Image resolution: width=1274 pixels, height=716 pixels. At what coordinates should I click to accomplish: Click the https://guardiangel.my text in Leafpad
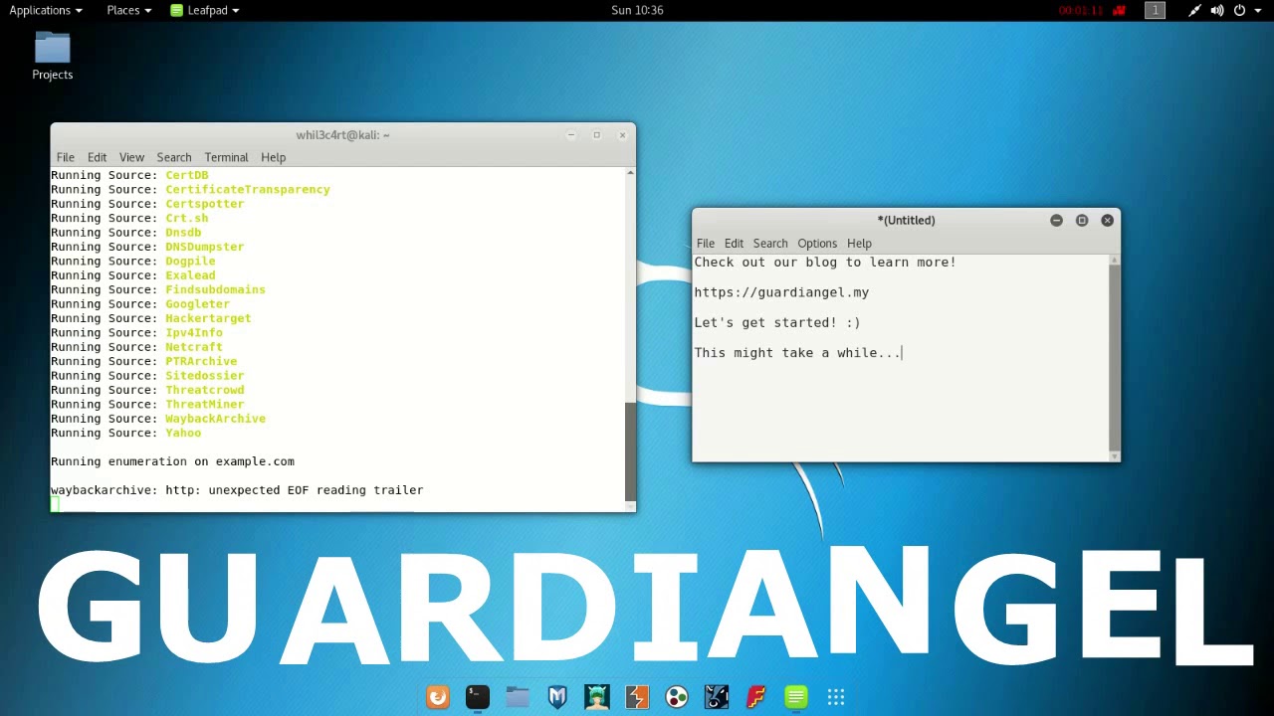pyautogui.click(x=781, y=292)
